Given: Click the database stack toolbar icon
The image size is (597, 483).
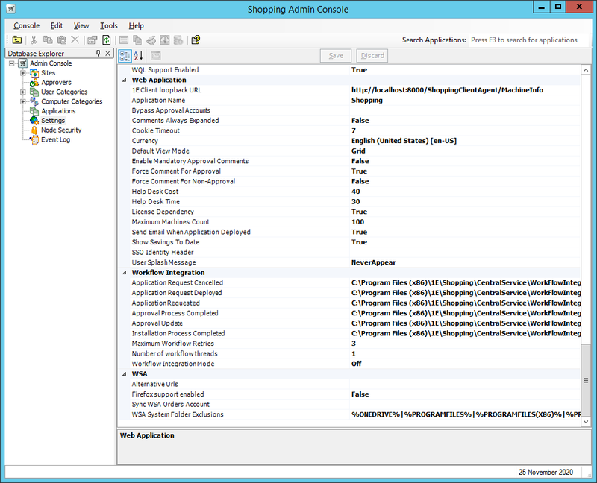Looking at the screenshot, I should (178, 40).
